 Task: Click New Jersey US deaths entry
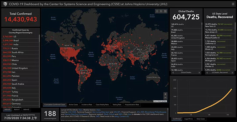click(x=220, y=31)
